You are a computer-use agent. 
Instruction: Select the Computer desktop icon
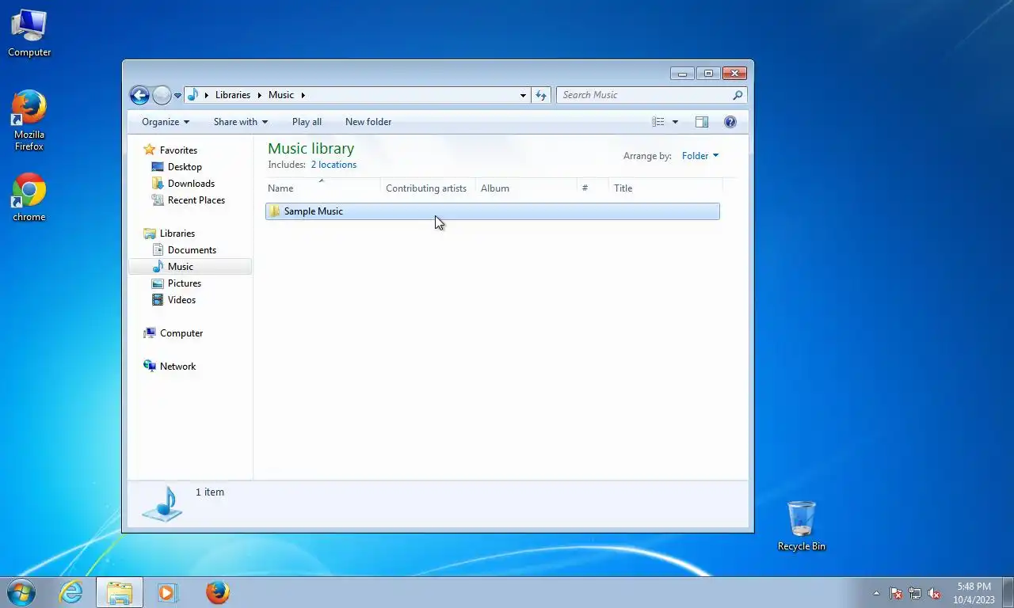(29, 33)
